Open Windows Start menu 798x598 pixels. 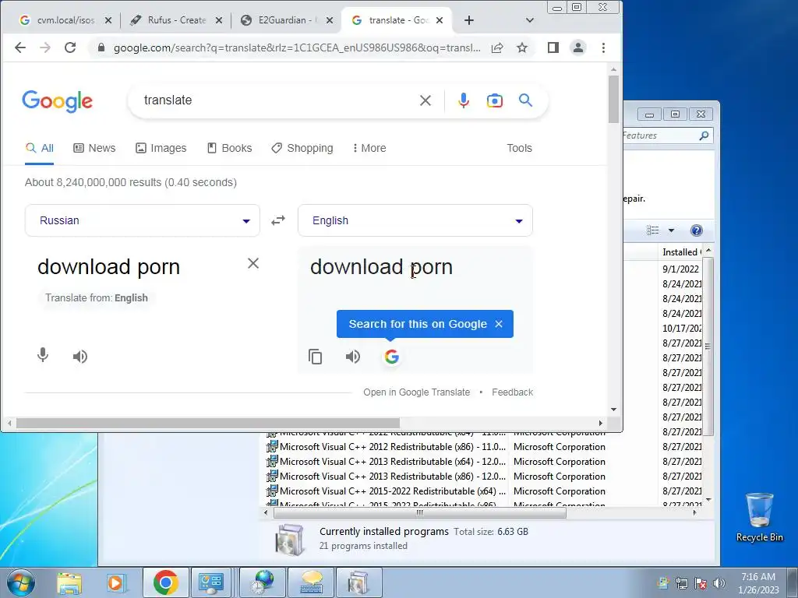[21, 582]
